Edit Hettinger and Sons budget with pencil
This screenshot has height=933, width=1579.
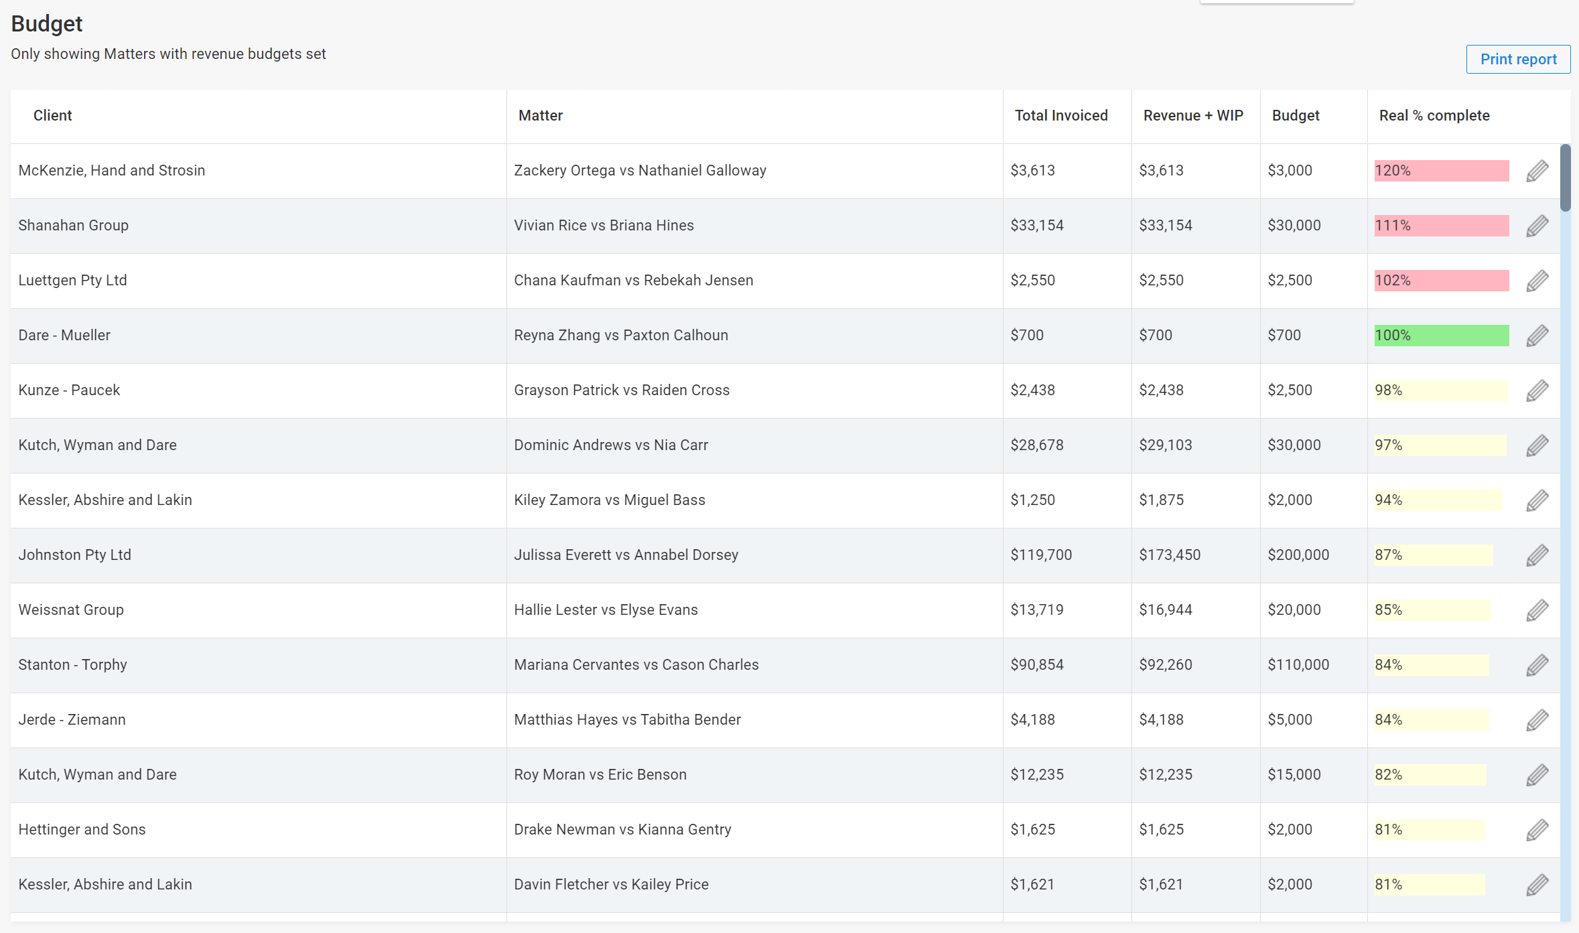click(x=1537, y=830)
